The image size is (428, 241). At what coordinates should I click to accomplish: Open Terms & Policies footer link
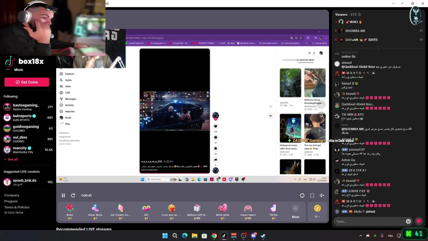(x=17, y=207)
